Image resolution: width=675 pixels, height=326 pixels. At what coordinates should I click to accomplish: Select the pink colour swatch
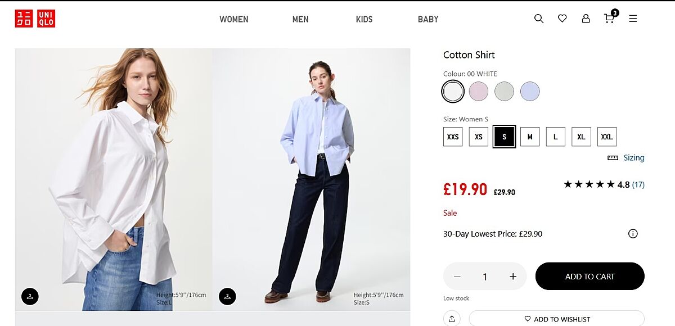point(479,91)
